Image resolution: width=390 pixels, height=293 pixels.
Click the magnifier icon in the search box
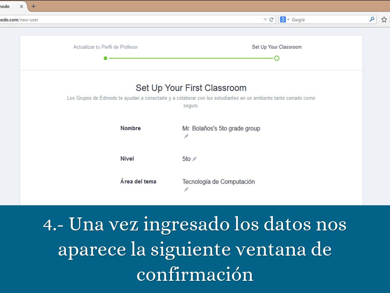[372, 19]
